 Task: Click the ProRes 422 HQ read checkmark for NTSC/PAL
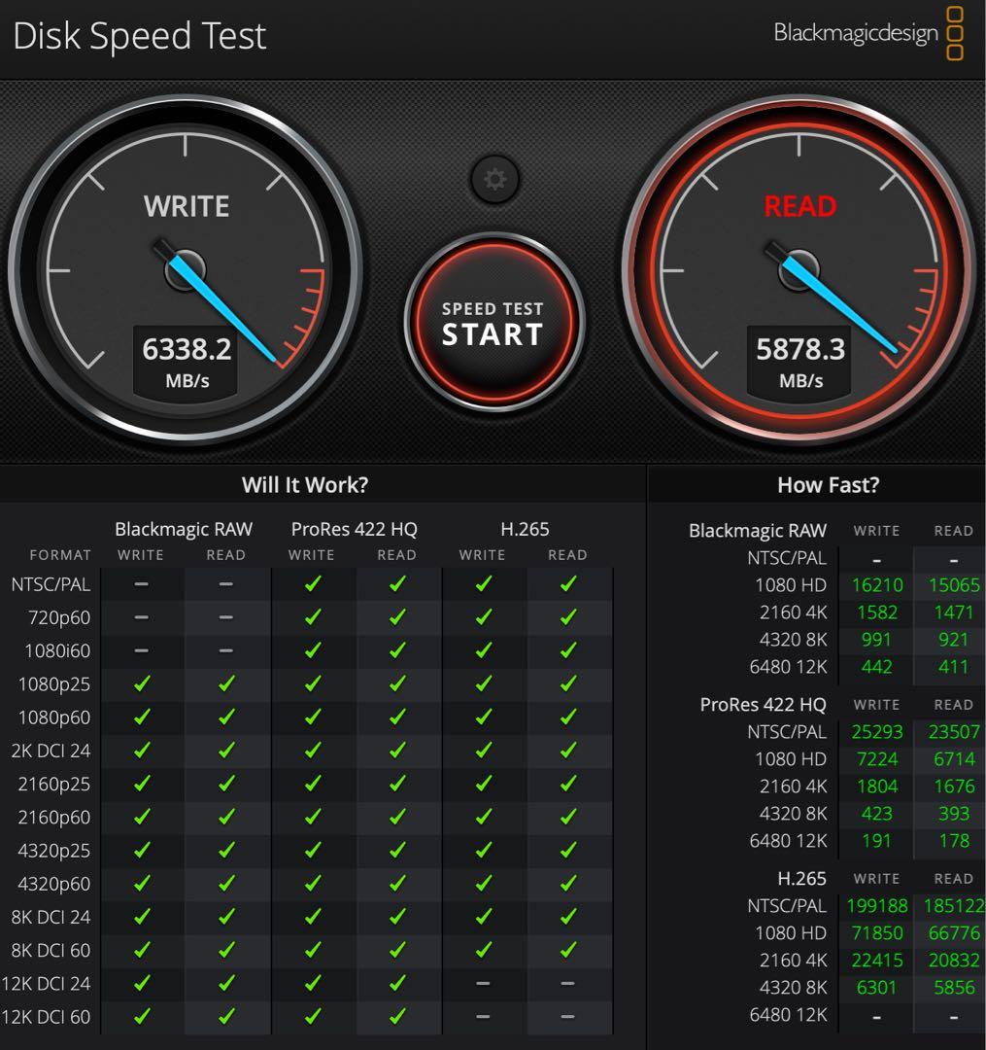point(396,584)
